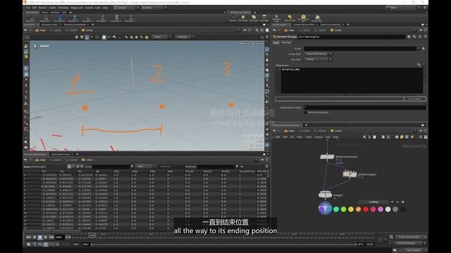Pick the red annotation color
The height and width of the screenshot is (253, 451).
coord(366,209)
